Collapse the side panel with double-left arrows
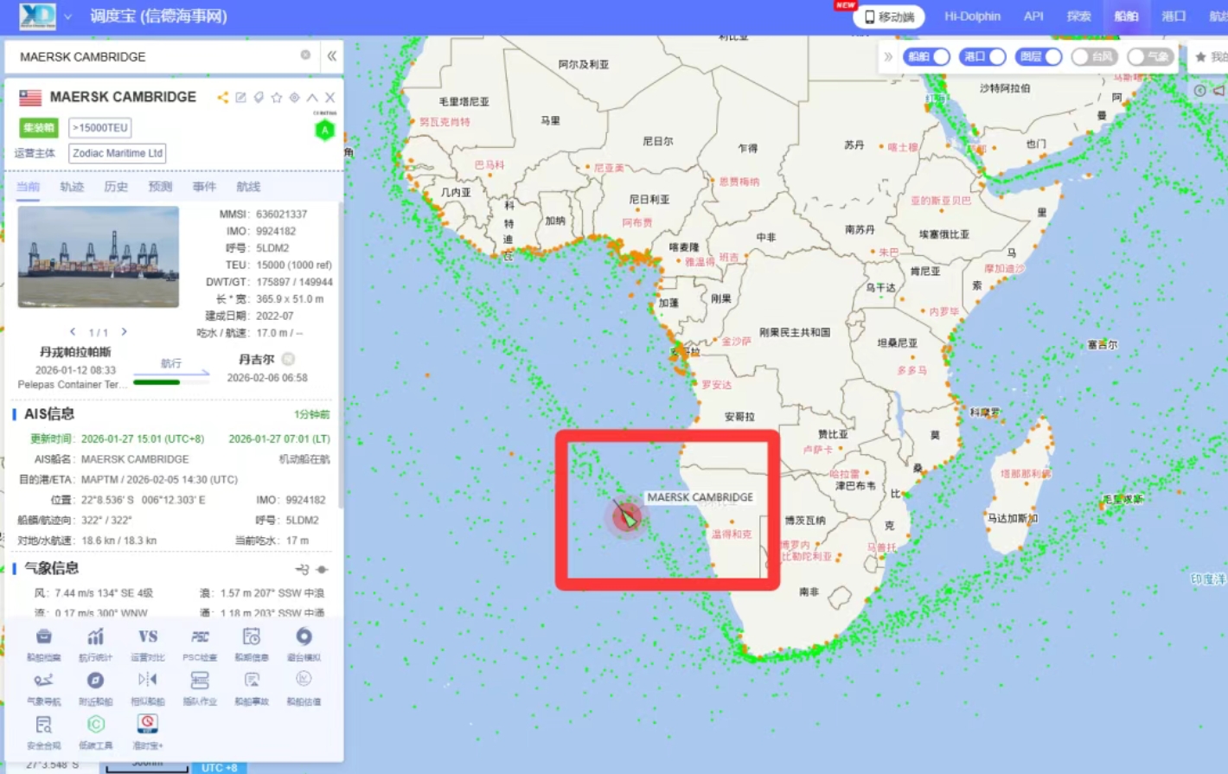Image resolution: width=1228 pixels, height=774 pixels. (332, 56)
